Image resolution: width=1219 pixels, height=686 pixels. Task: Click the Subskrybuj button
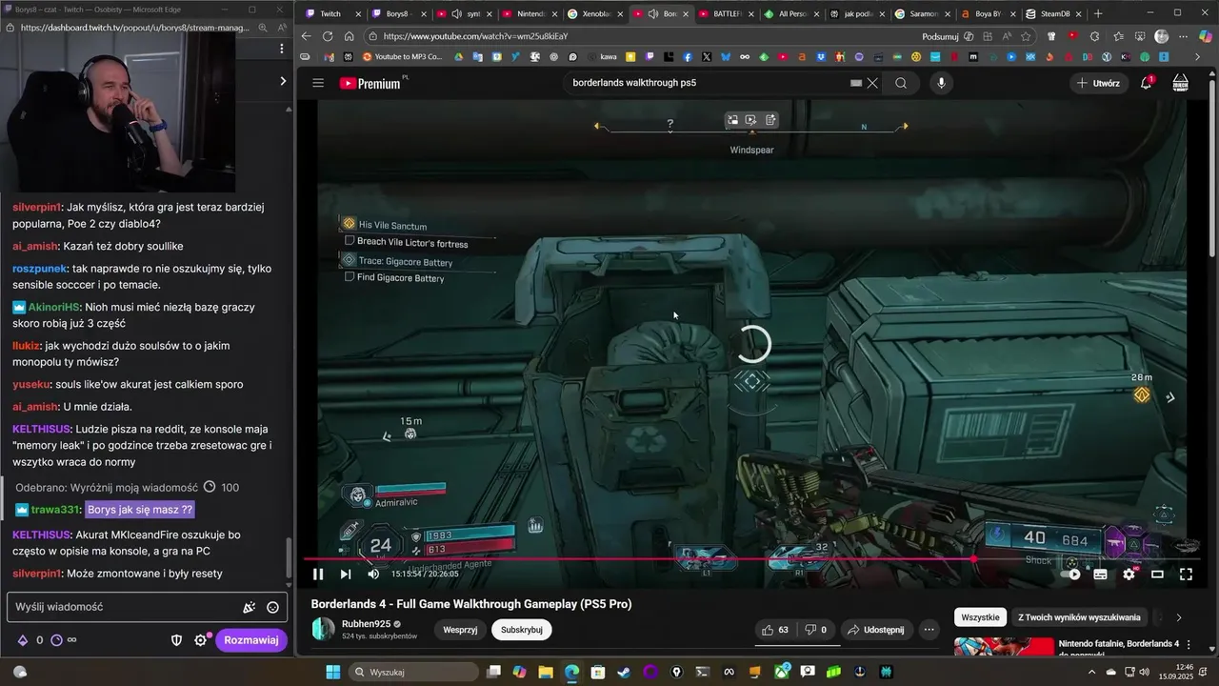tap(522, 630)
